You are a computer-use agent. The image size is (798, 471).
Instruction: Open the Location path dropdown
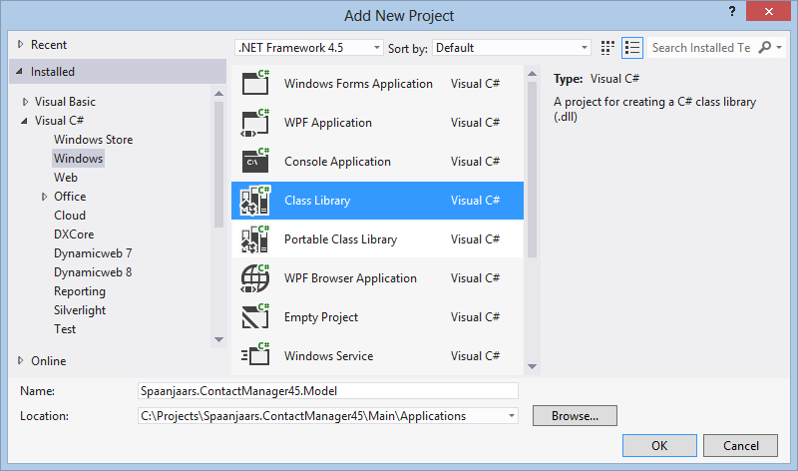512,415
